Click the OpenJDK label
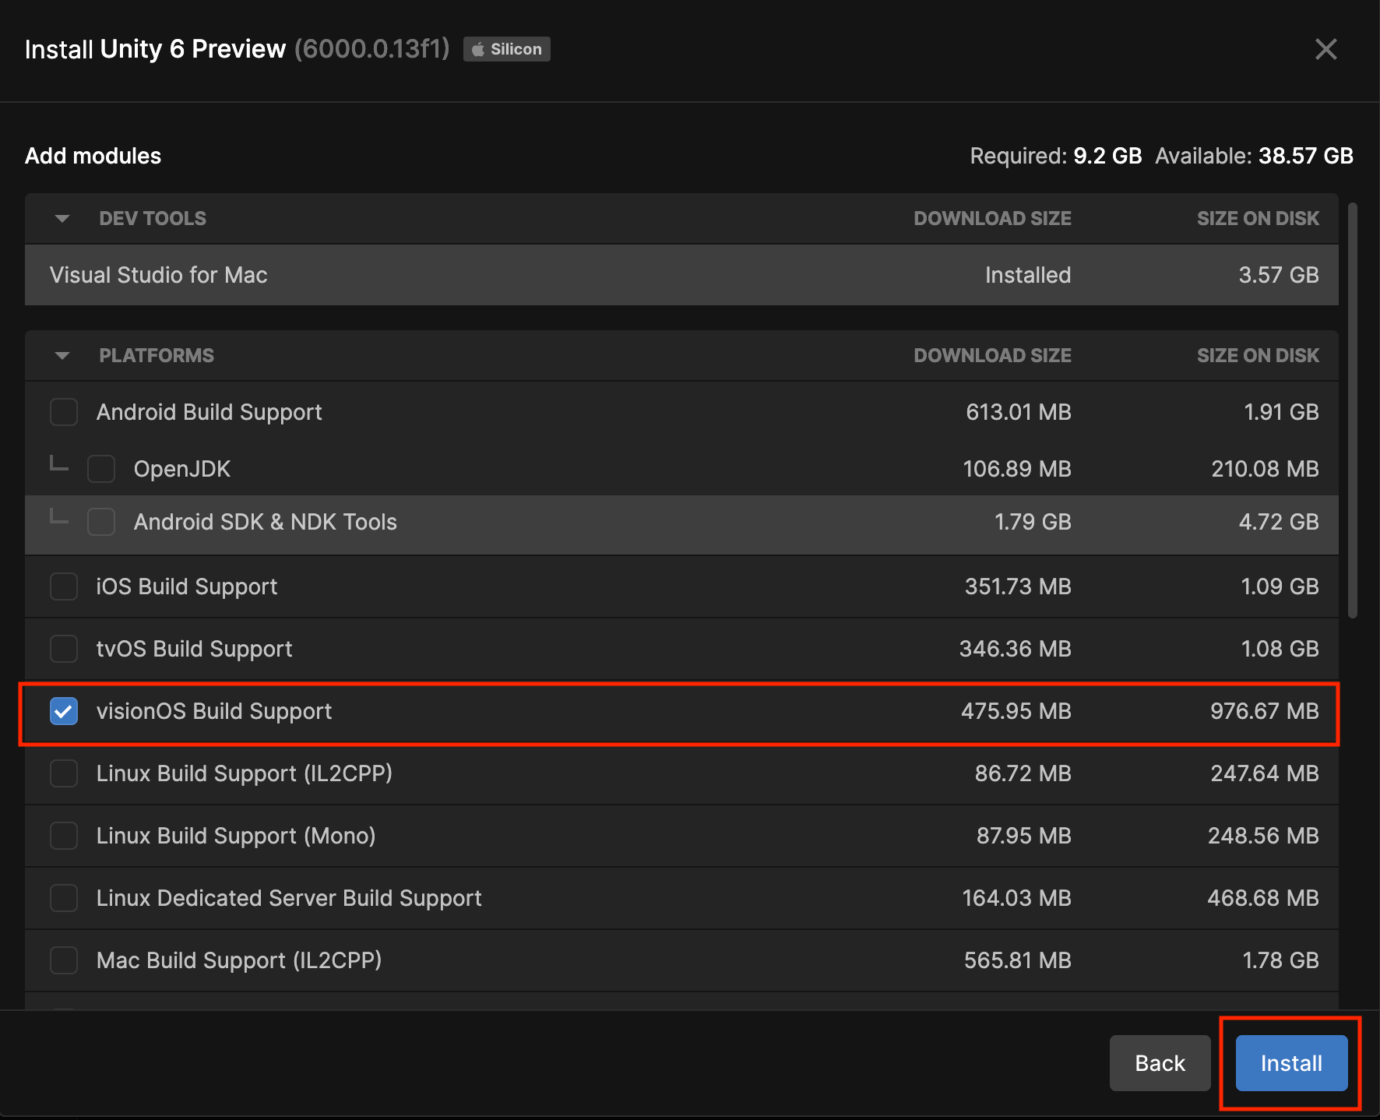 182,469
